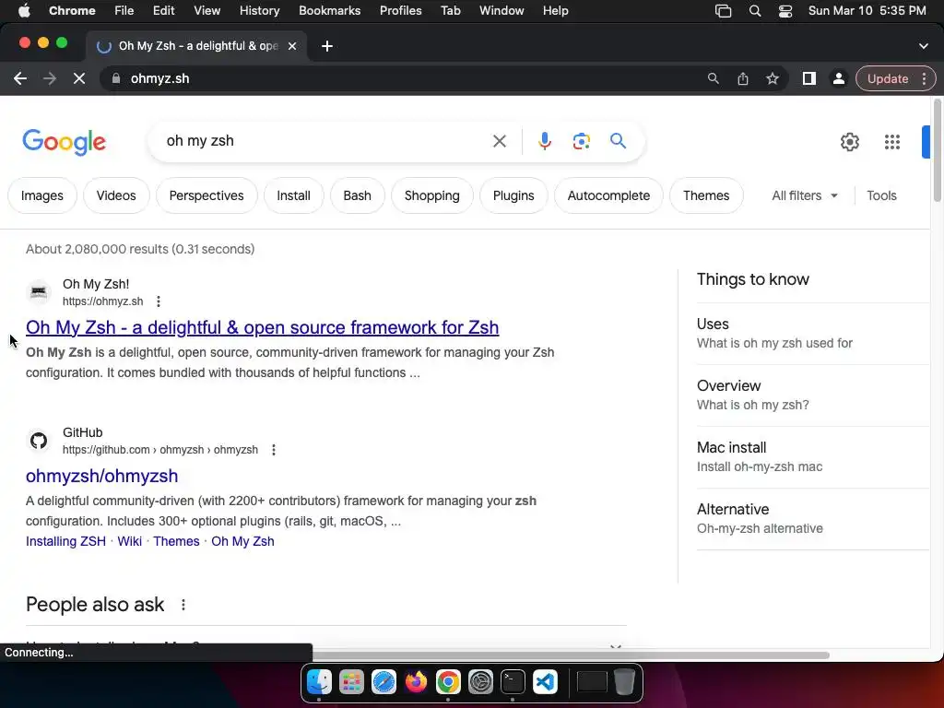Open macOS Control Center in menu bar
This screenshot has height=708, width=944.
(x=785, y=11)
